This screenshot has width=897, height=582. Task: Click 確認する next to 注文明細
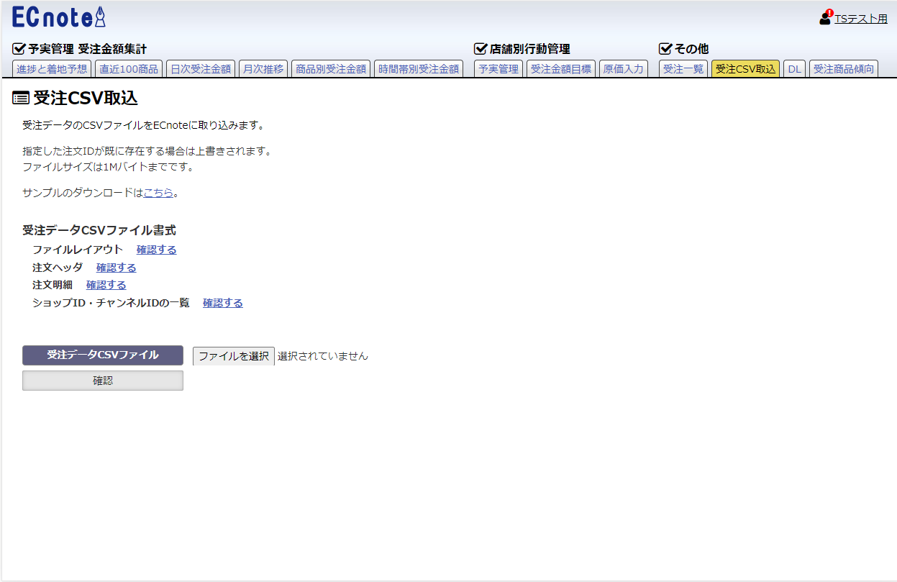coord(106,285)
